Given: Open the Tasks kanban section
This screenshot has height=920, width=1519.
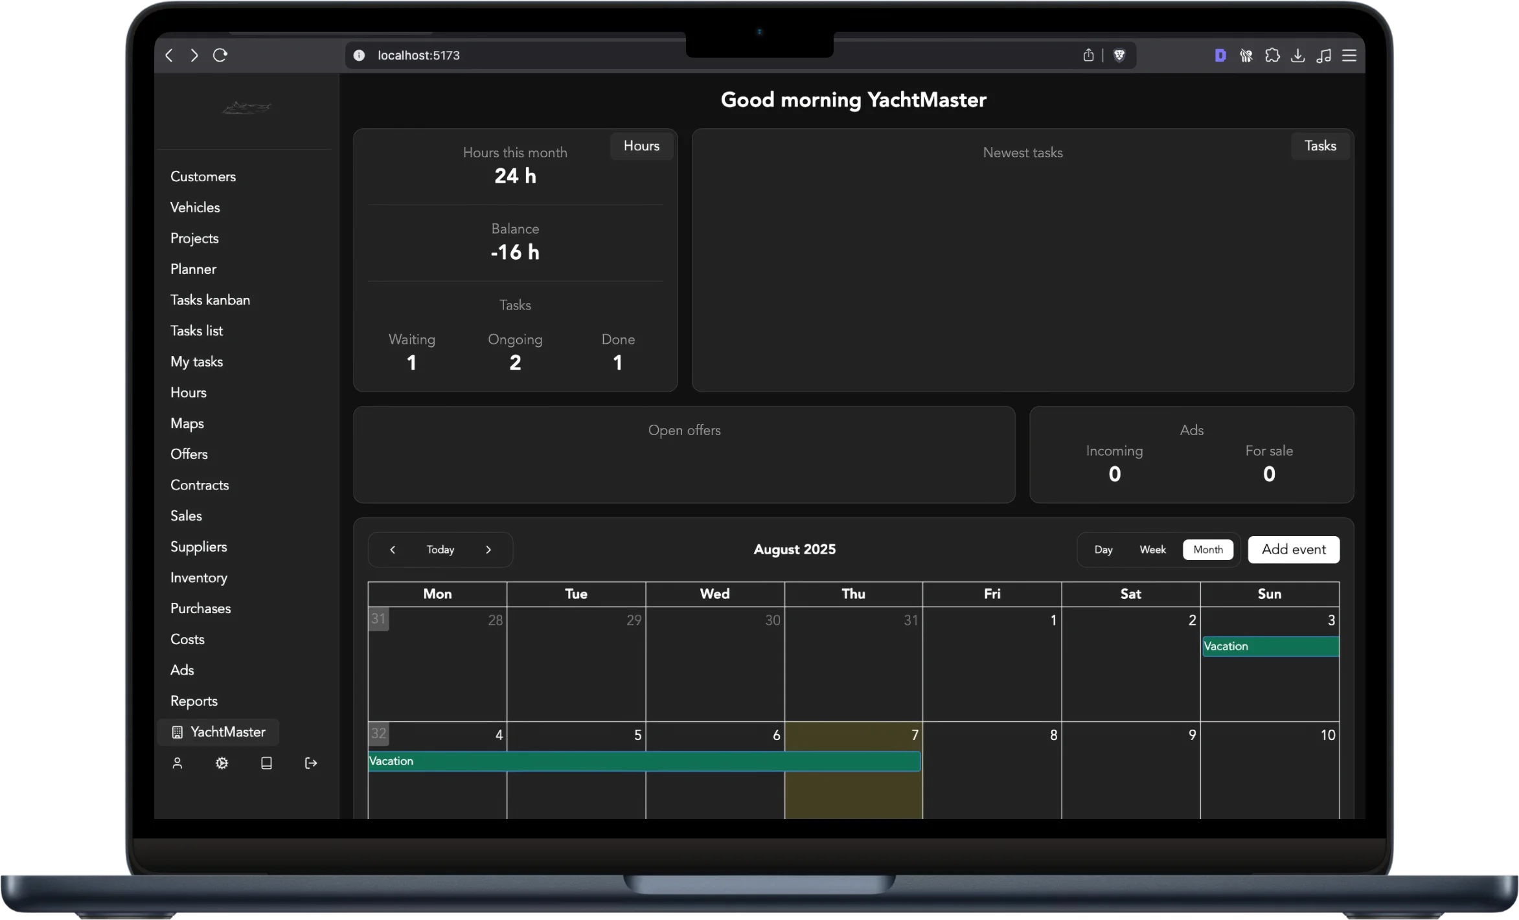Looking at the screenshot, I should click(x=210, y=300).
